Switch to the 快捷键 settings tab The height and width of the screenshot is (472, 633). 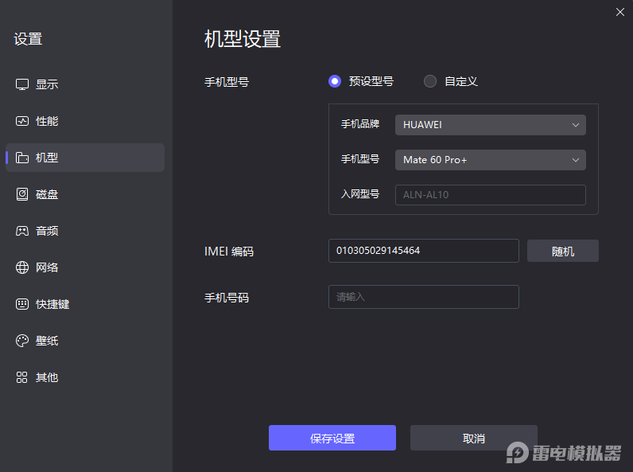pyautogui.click(x=85, y=304)
